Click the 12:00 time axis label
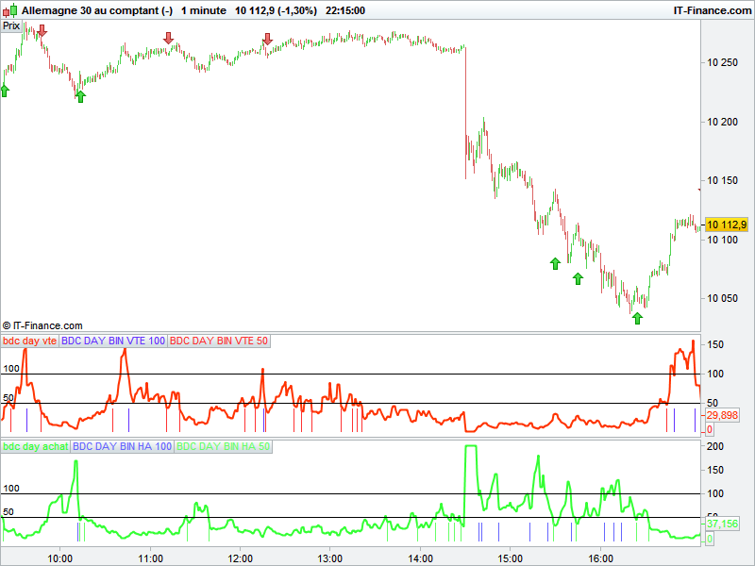 241,558
